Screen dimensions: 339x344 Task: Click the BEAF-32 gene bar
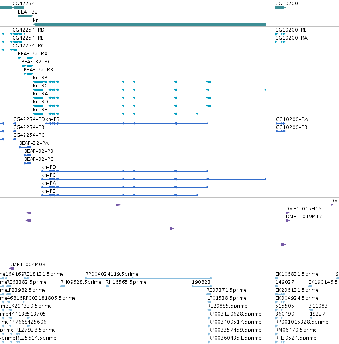pos(25,16)
